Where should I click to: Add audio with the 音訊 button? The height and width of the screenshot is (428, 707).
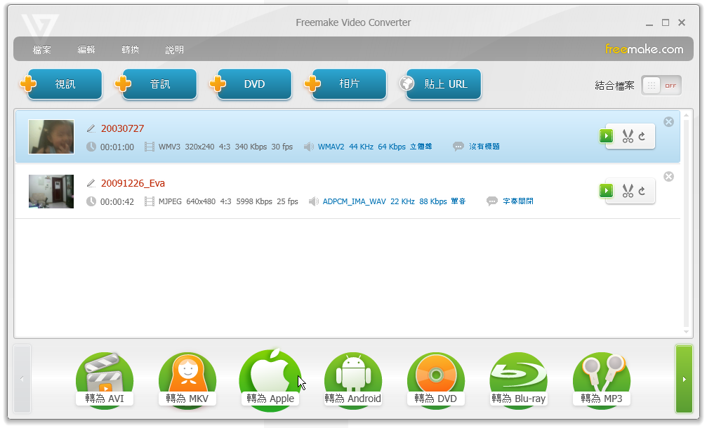[159, 83]
